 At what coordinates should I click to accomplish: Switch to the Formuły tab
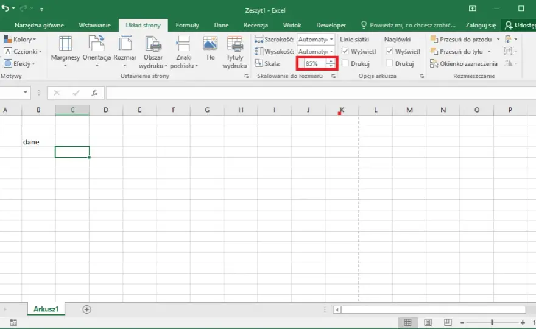coord(188,26)
